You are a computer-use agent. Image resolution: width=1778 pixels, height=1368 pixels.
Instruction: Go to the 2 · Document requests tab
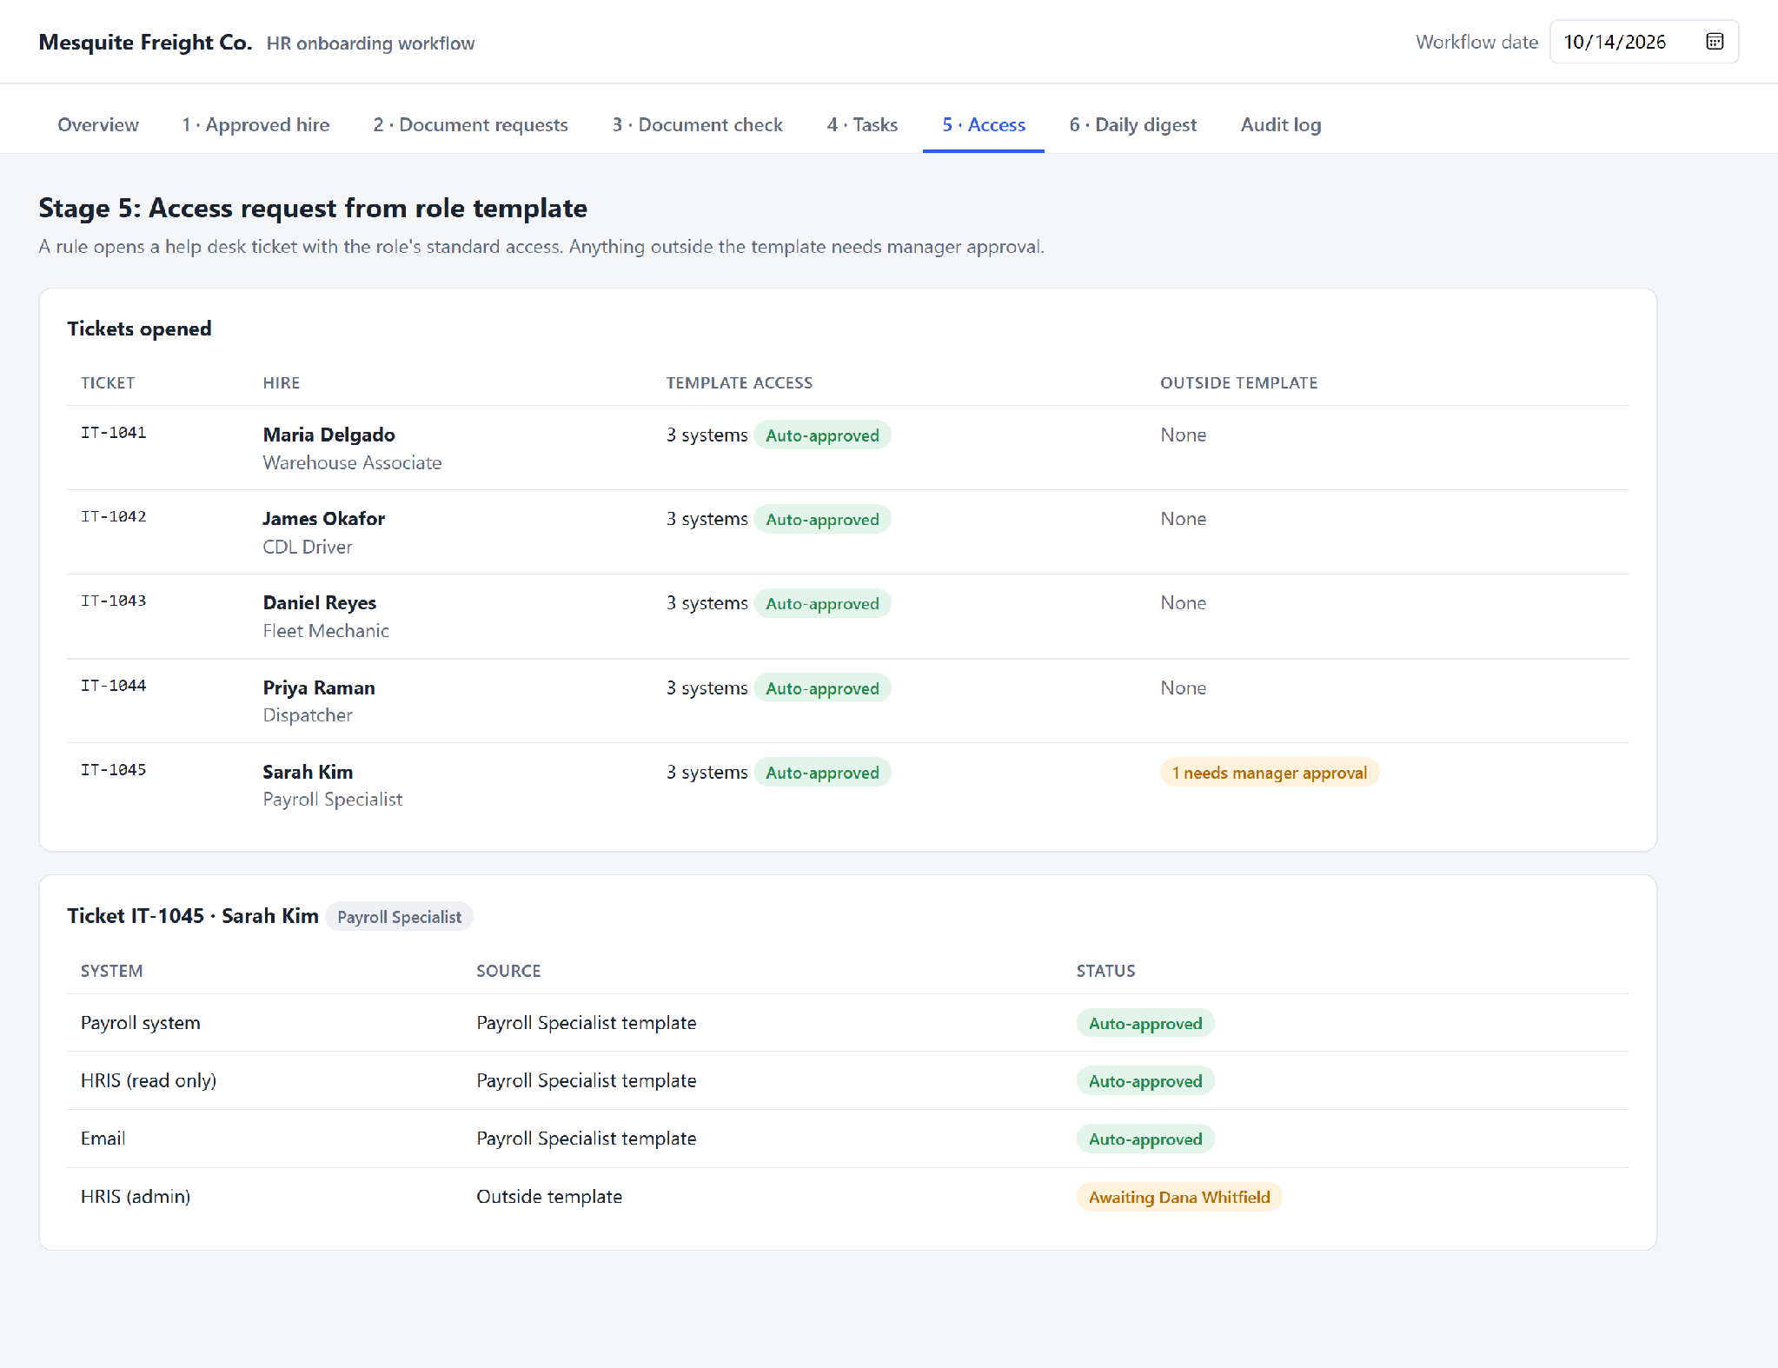470,125
